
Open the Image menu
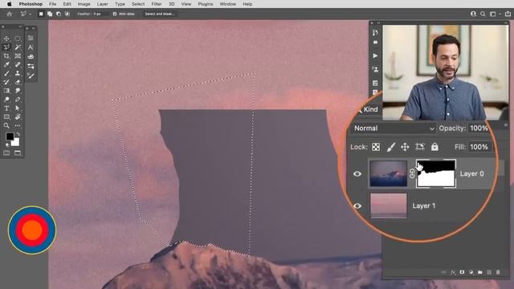84,4
